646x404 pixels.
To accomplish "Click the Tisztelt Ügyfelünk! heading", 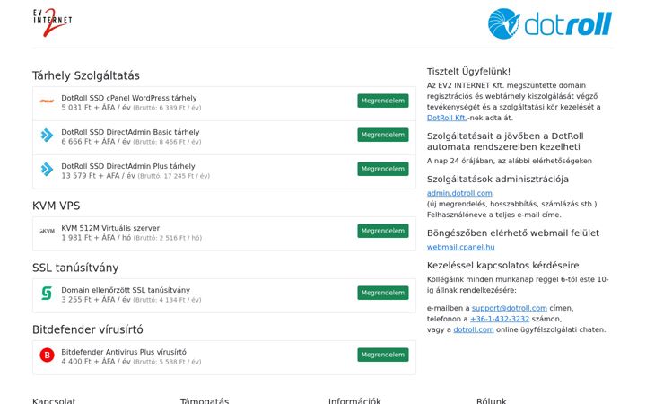I will 468,71.
